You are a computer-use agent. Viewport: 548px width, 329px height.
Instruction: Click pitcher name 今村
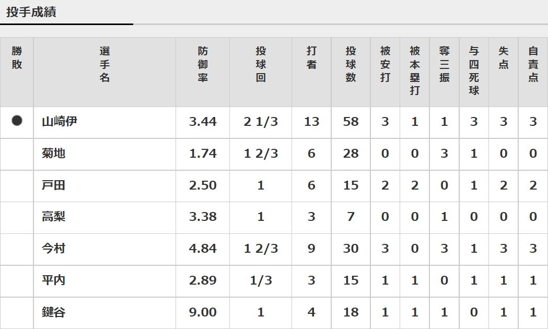(53, 249)
